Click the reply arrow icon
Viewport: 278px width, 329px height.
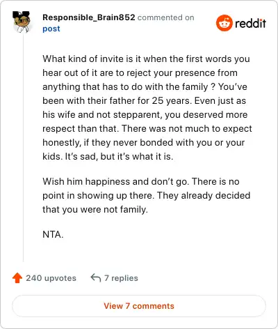point(96,277)
